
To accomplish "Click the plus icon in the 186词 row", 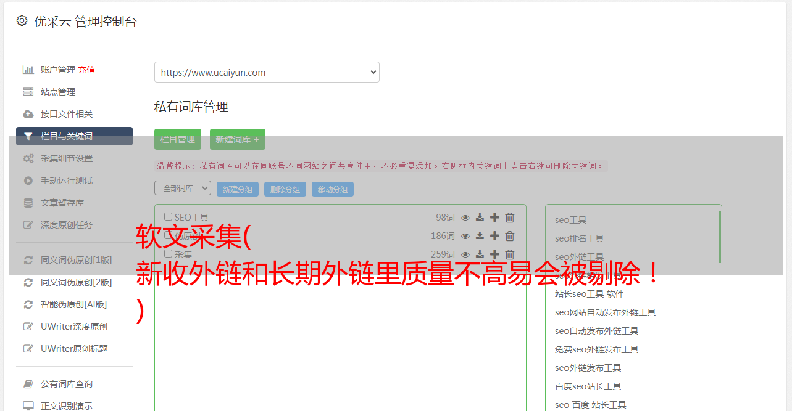I will point(494,236).
